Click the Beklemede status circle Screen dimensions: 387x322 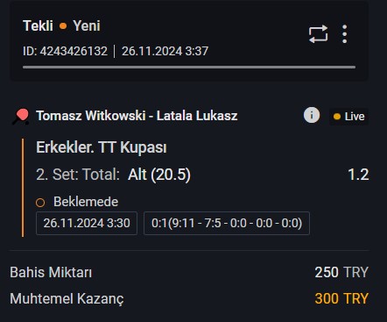coord(40,203)
